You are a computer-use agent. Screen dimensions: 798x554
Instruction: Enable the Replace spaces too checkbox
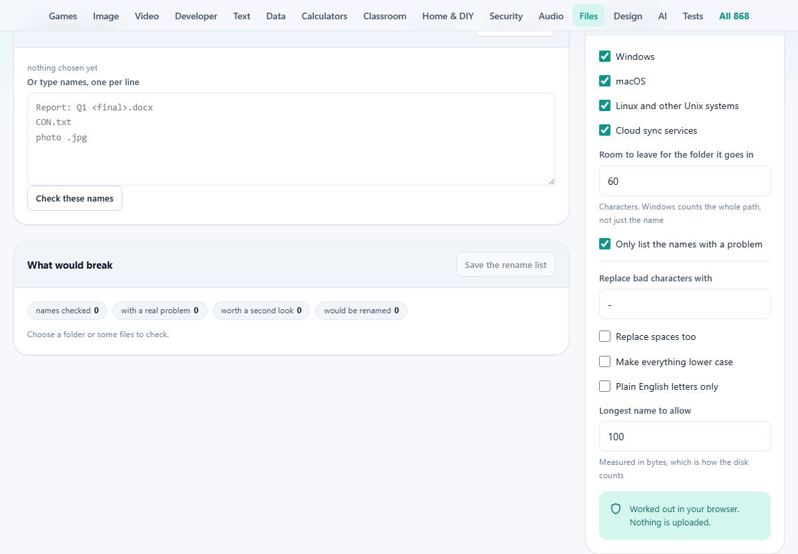(x=605, y=337)
